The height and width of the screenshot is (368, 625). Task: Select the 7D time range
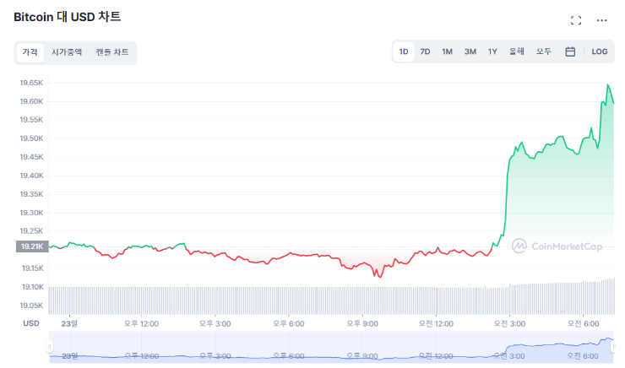pos(425,51)
